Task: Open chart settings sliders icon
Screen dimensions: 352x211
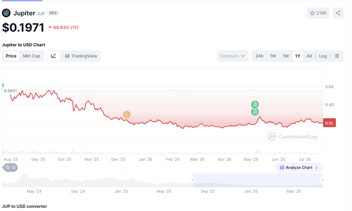Action: tap(337, 56)
